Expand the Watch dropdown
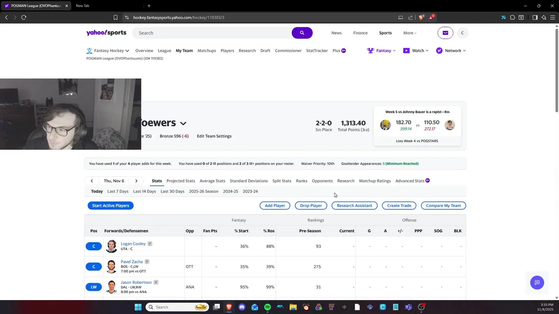The width and height of the screenshot is (559, 314). coord(416,51)
